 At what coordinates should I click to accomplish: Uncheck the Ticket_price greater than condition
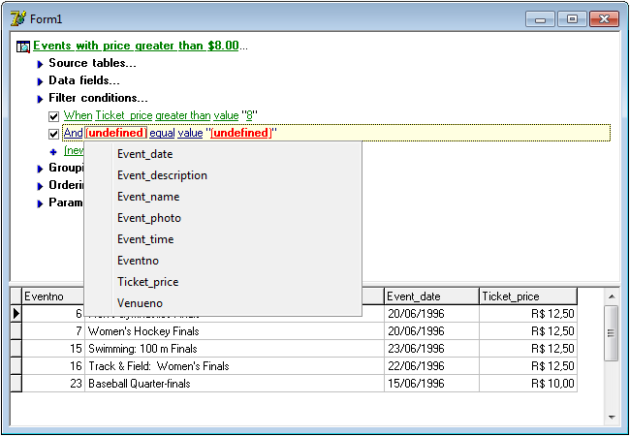(x=54, y=116)
